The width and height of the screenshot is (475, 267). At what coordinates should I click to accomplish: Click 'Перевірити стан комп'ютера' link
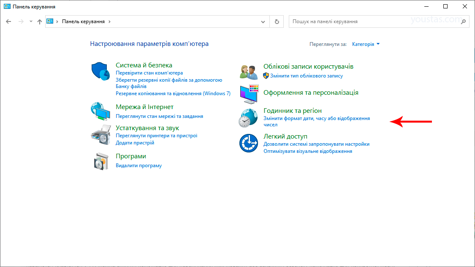point(149,73)
